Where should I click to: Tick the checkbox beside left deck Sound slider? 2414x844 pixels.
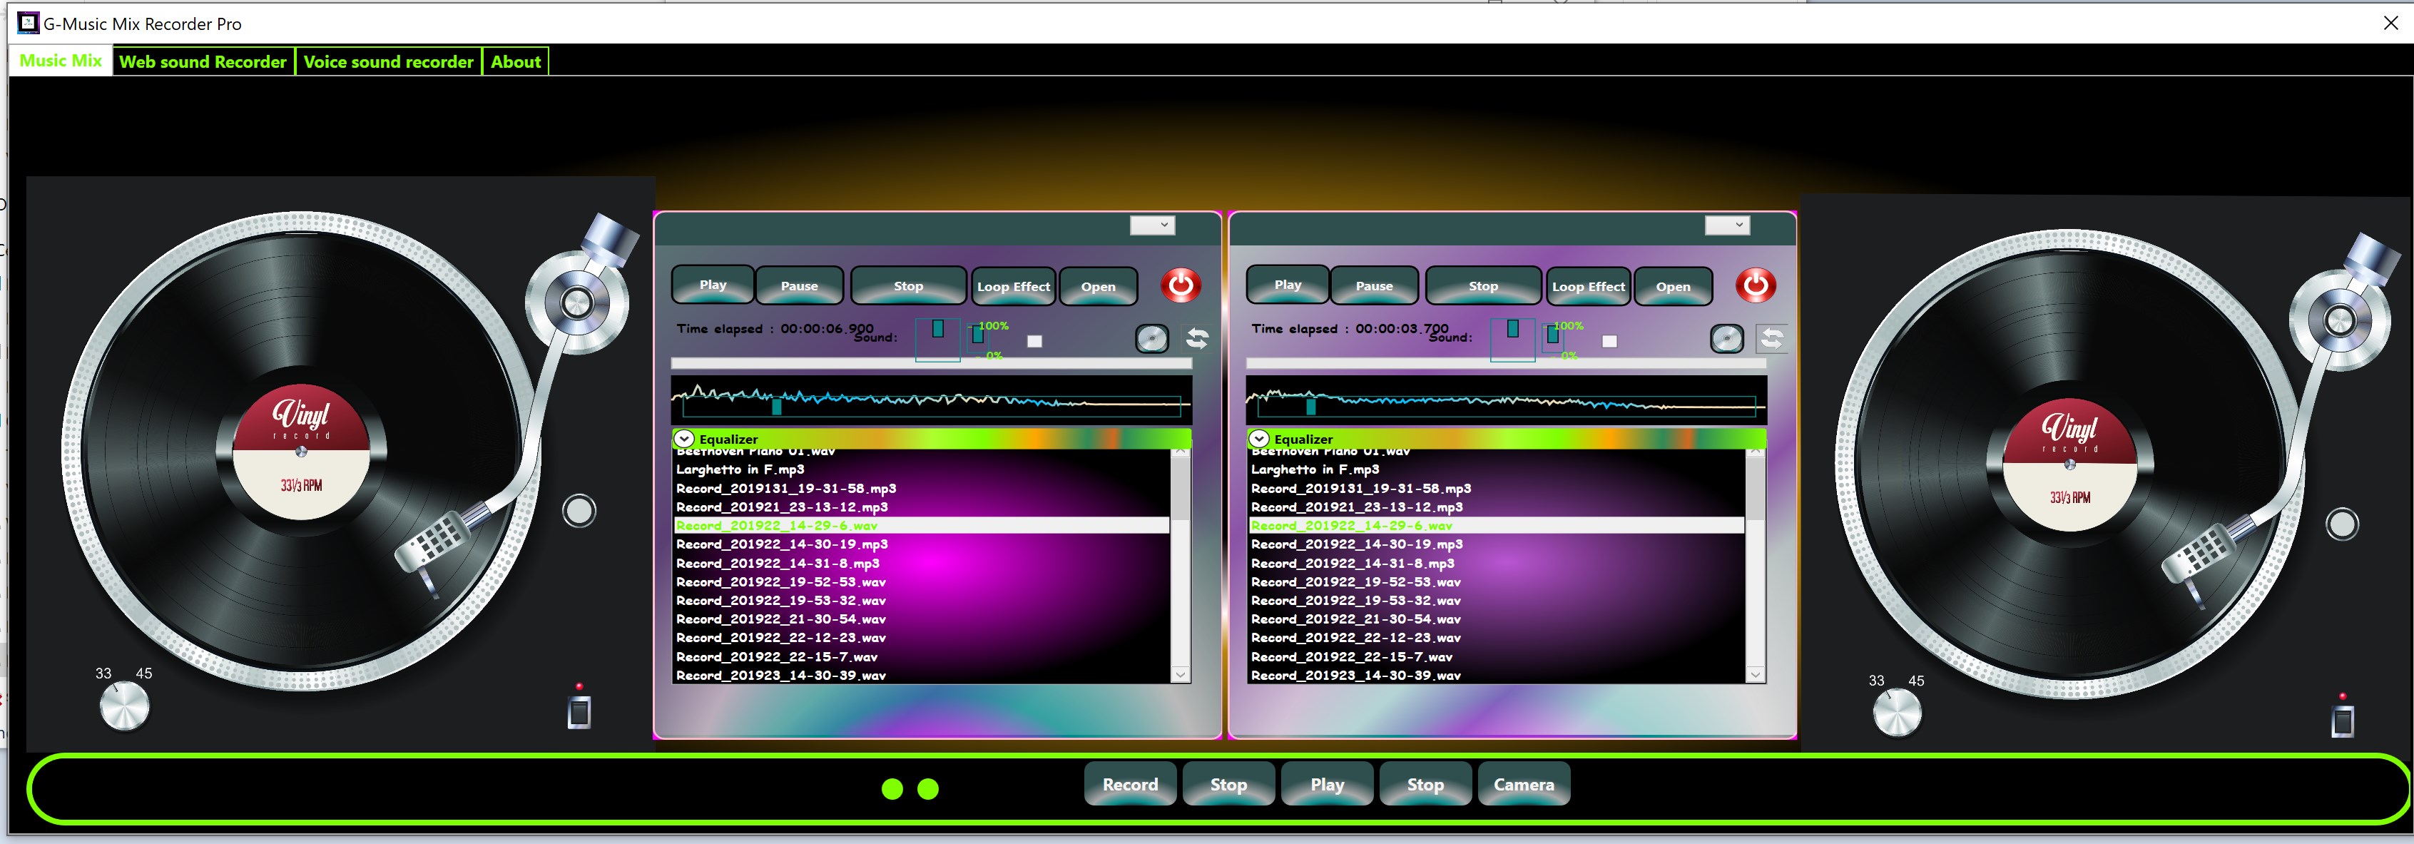[1034, 342]
